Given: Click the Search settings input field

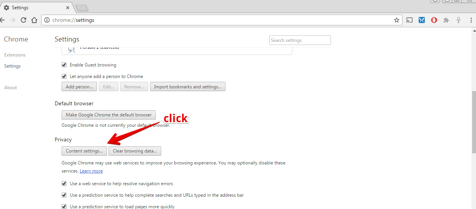Looking at the screenshot, I should click(300, 40).
